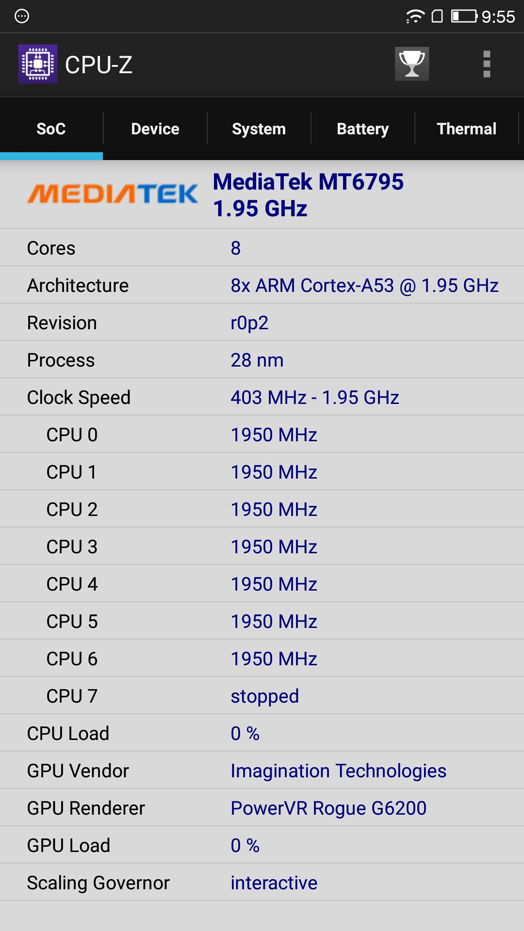This screenshot has height=931, width=524.
Task: Tap the Scaling Governor row
Action: (x=262, y=883)
